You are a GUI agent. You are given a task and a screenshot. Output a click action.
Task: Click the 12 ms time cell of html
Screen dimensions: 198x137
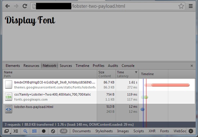pyautogui.click(x=133, y=107)
